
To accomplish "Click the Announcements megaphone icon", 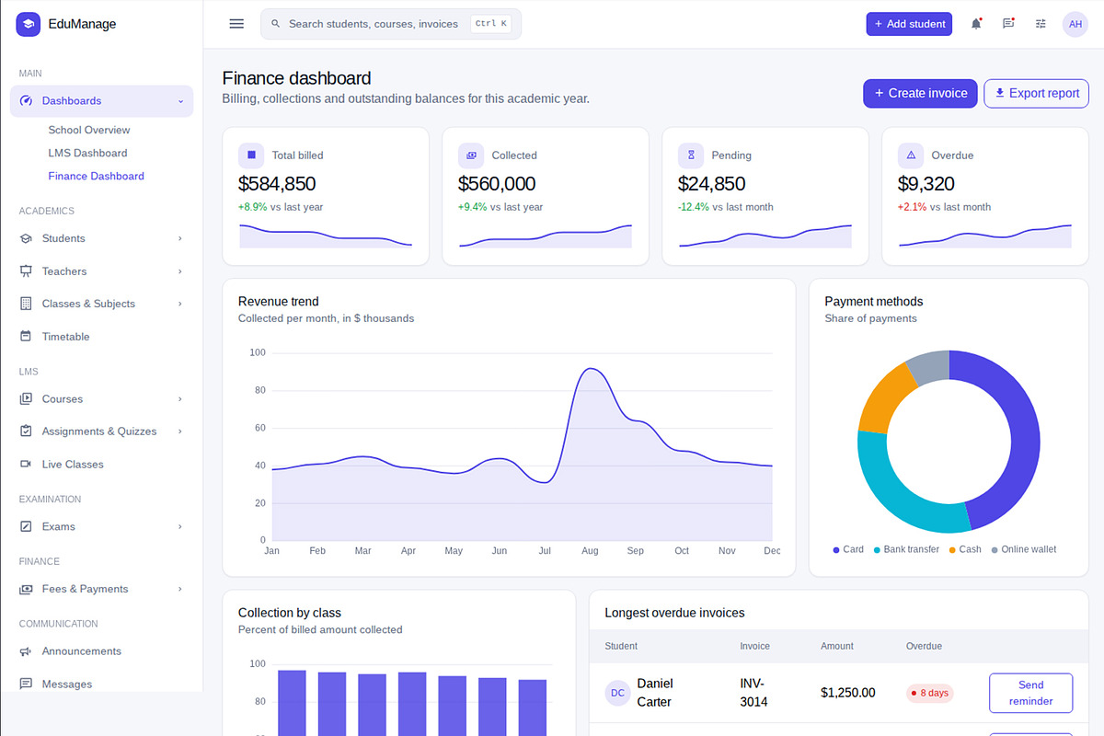I will click(x=26, y=651).
